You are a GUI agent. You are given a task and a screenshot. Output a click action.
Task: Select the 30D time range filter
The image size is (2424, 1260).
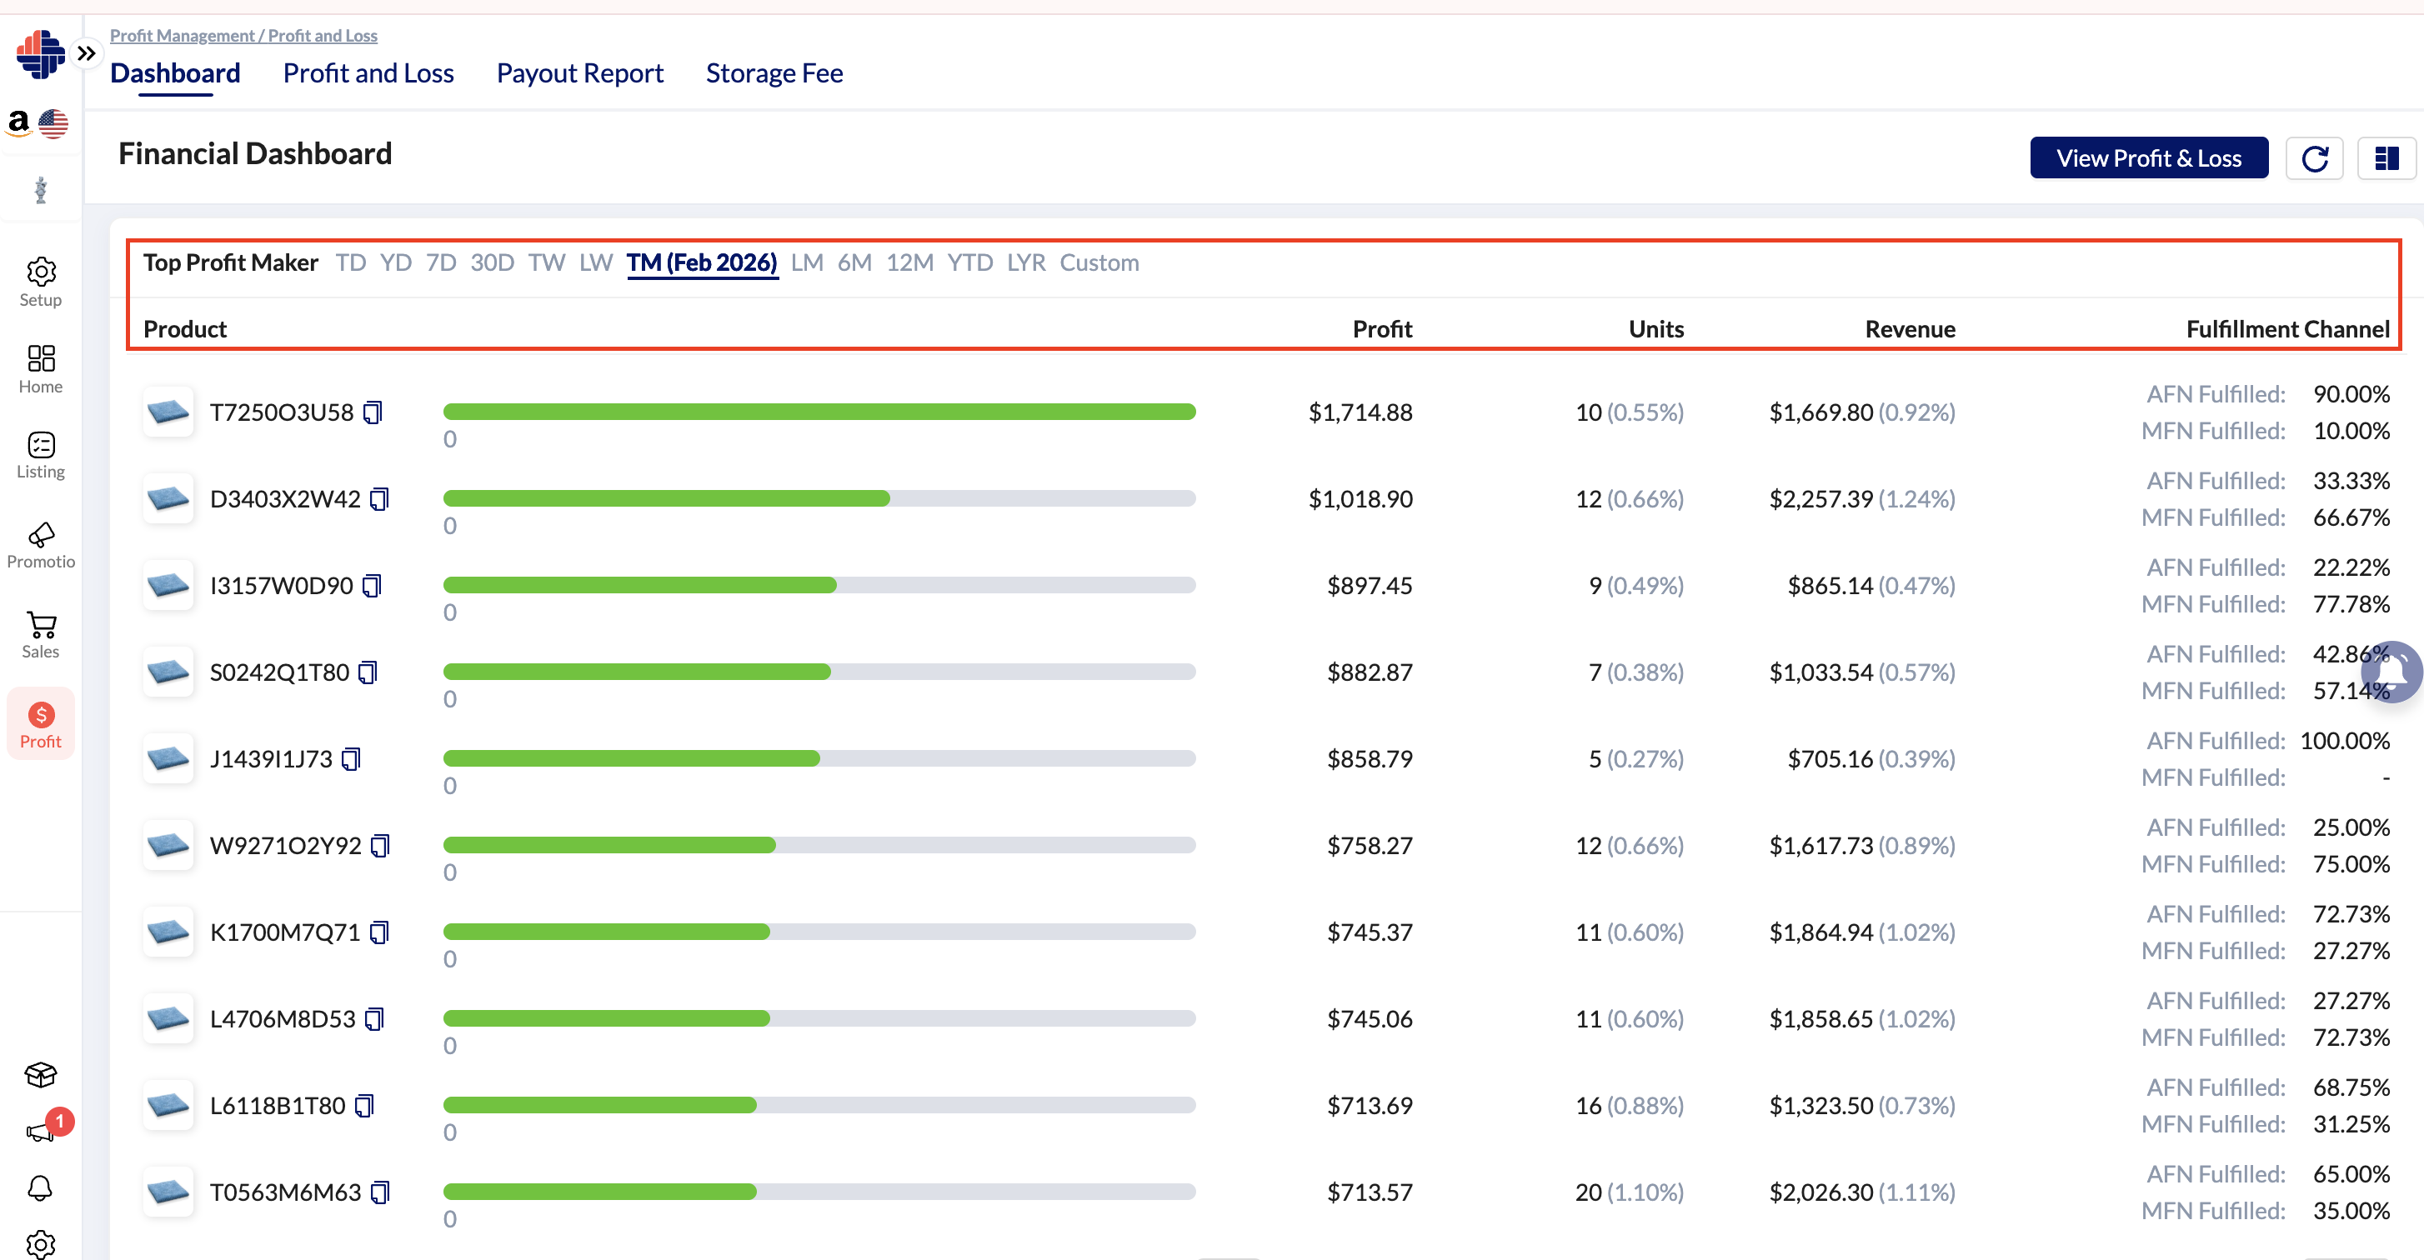491,262
